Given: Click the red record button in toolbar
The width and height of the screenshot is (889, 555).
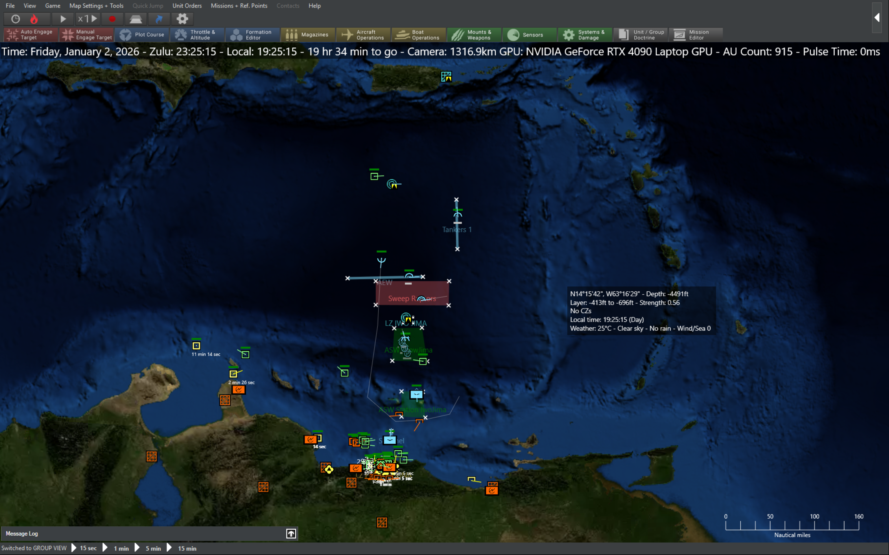Looking at the screenshot, I should click(x=112, y=19).
